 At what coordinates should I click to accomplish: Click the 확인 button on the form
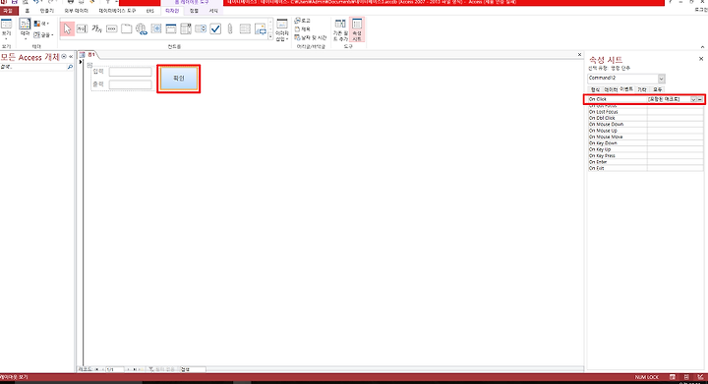(179, 79)
